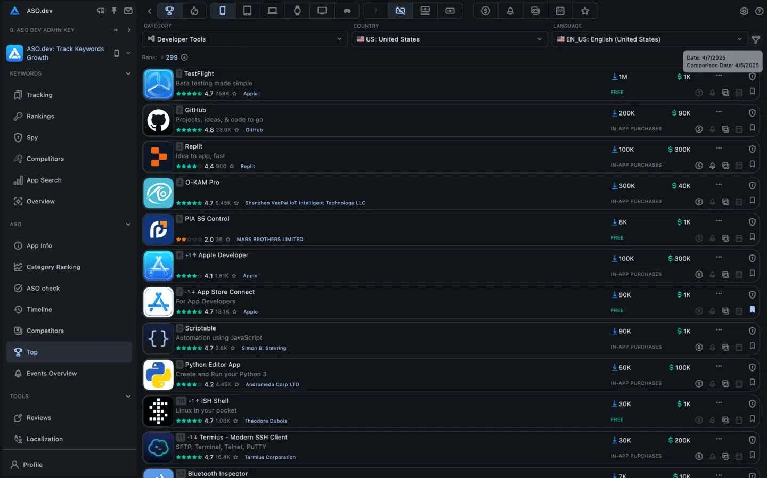
Task: Open the Category dropdown showing Developer Tools
Action: [x=244, y=39]
